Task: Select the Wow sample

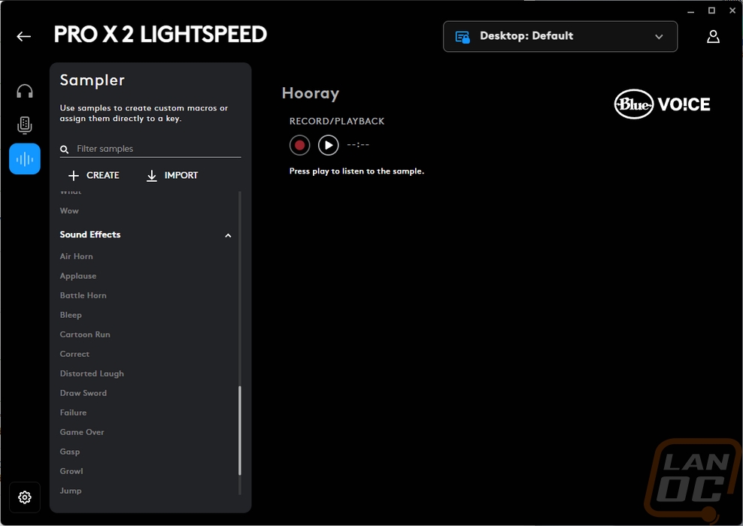Action: pos(69,210)
